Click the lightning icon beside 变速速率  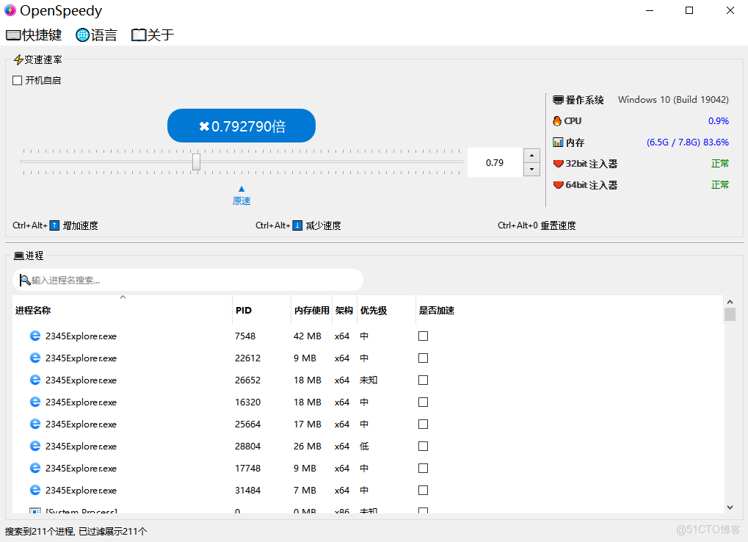click(18, 59)
